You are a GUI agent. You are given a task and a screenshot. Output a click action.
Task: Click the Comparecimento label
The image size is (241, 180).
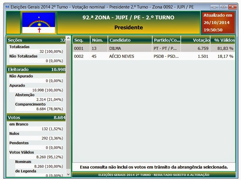(30, 104)
